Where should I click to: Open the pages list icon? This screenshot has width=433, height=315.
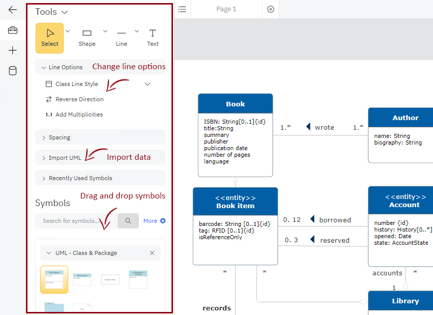(x=182, y=9)
